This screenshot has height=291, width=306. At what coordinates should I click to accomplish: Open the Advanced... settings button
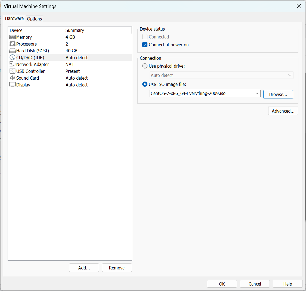[283, 111]
